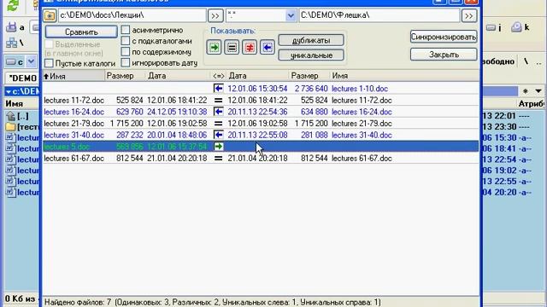Click the right path field C:\DEMO\Флешка\
Screen dimensions: 547x307
click(379, 15)
